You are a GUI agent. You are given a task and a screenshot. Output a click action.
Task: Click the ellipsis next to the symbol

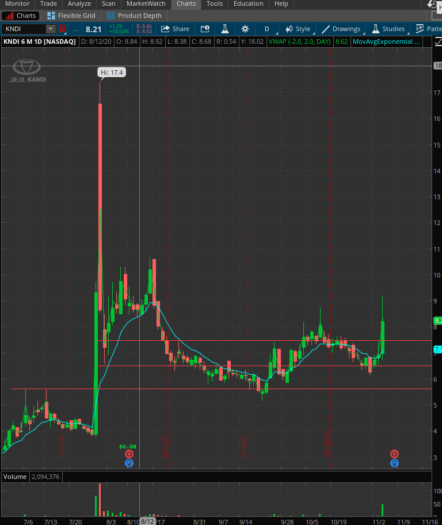77,29
